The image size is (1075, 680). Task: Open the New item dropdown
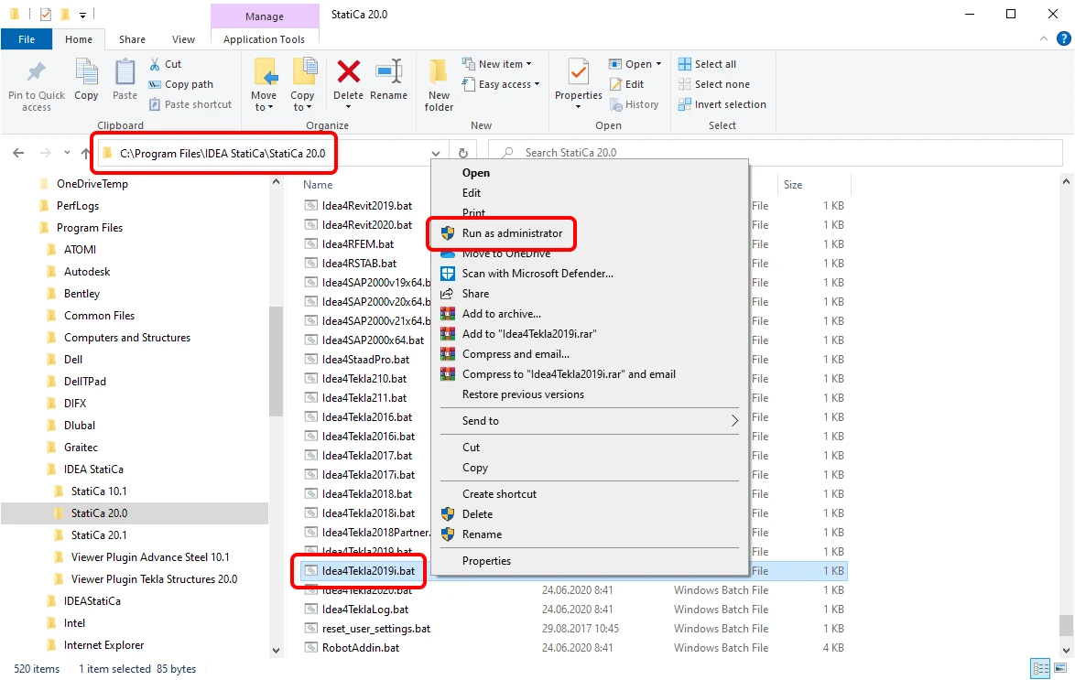pyautogui.click(x=497, y=64)
